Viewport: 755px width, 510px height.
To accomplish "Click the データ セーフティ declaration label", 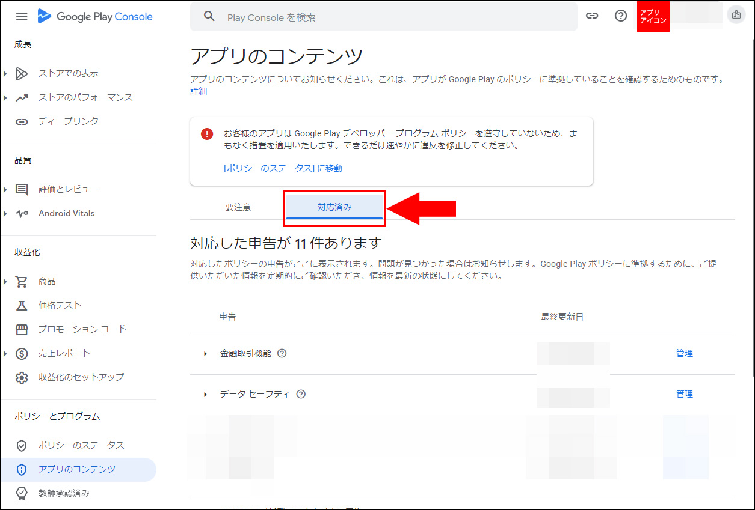I will click(254, 394).
